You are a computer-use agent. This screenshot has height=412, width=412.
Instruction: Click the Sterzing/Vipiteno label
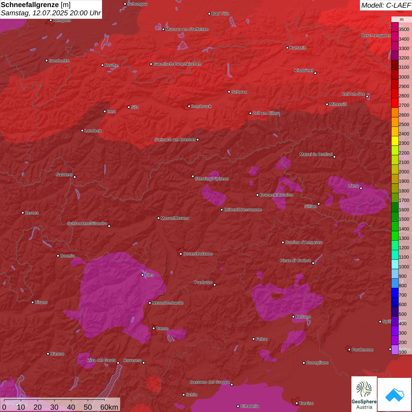(212, 179)
